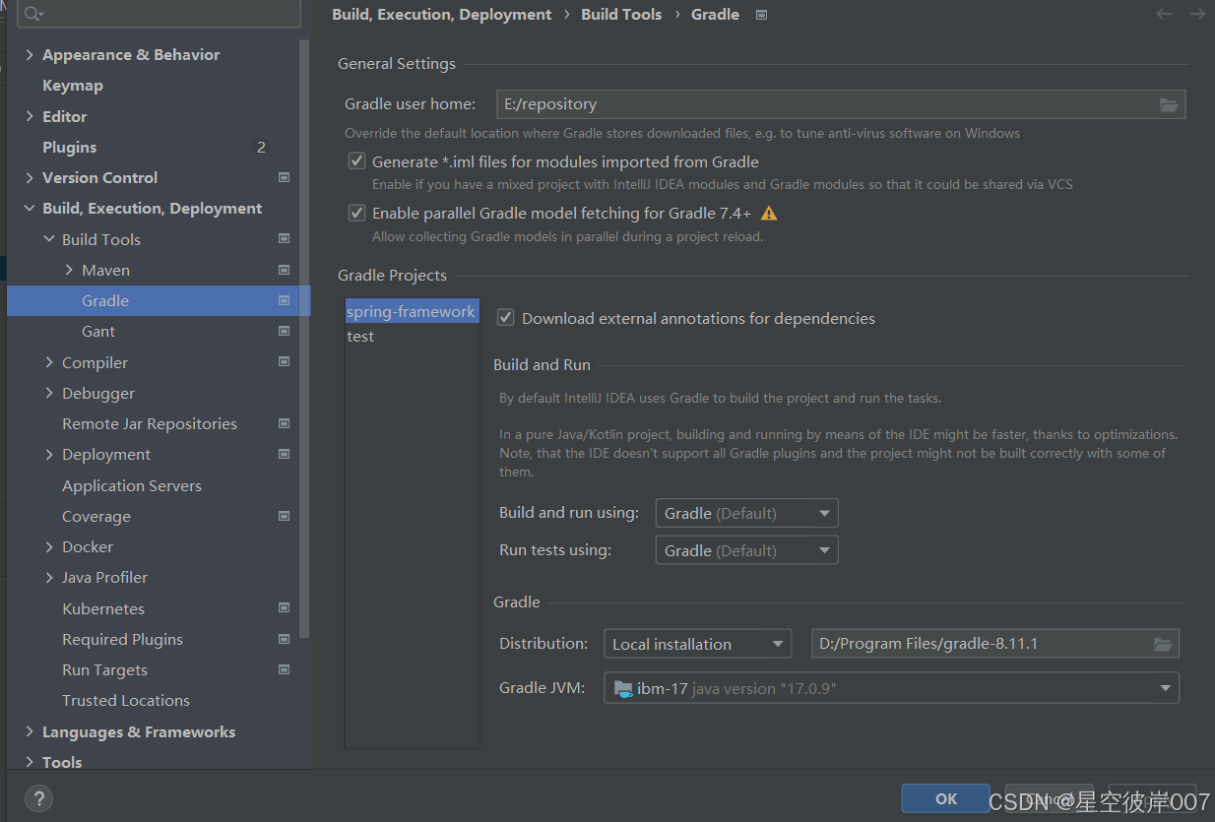Click the JDK folder icon in Gradle JVM field
This screenshot has height=822, width=1215.
622,688
